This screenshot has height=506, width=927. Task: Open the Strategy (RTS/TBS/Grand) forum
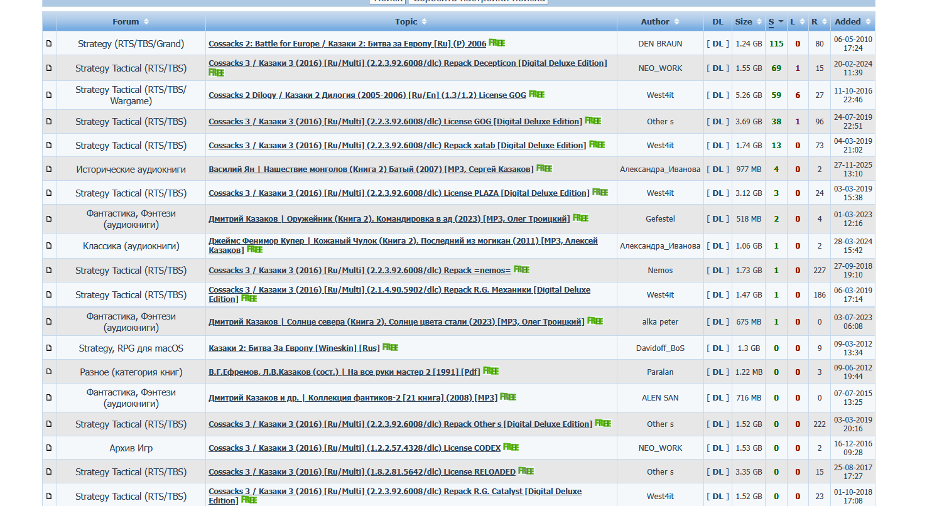[131, 44]
